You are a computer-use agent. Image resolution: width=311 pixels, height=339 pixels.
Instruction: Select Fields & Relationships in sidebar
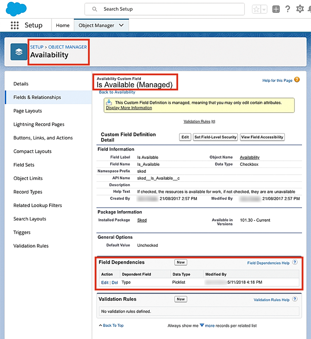(48, 97)
